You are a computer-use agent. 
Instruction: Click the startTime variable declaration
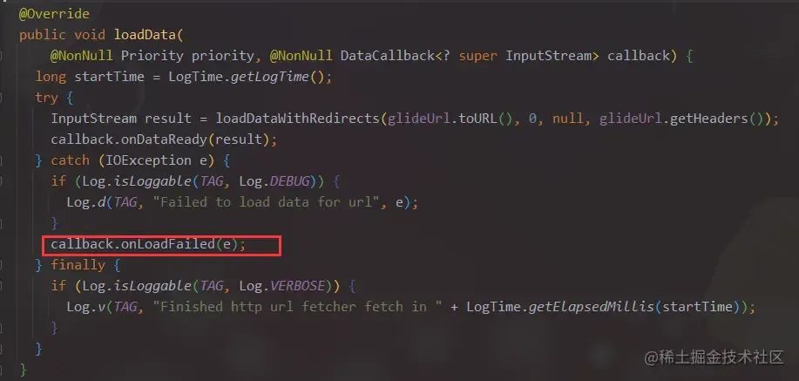pyautogui.click(x=109, y=77)
